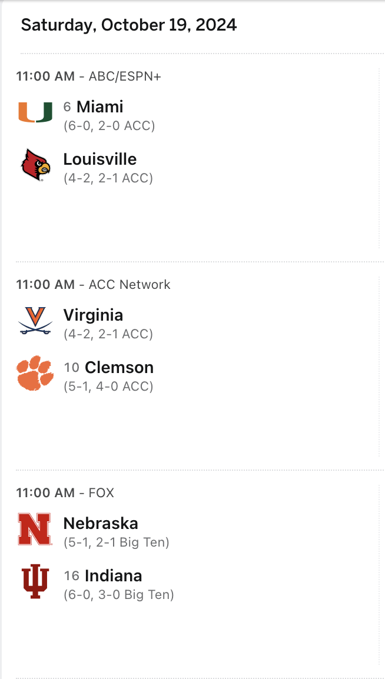Select the 11:00 AM ACC Network listing
The image size is (385, 679).
coord(93,285)
